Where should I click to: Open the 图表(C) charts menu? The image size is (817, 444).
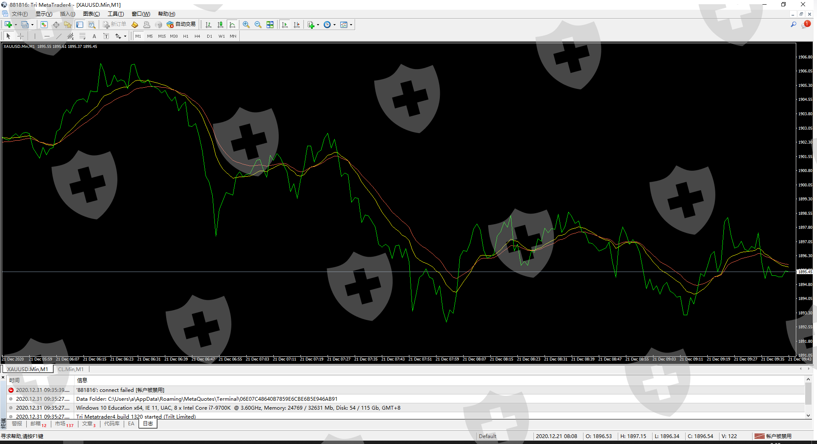(91, 14)
